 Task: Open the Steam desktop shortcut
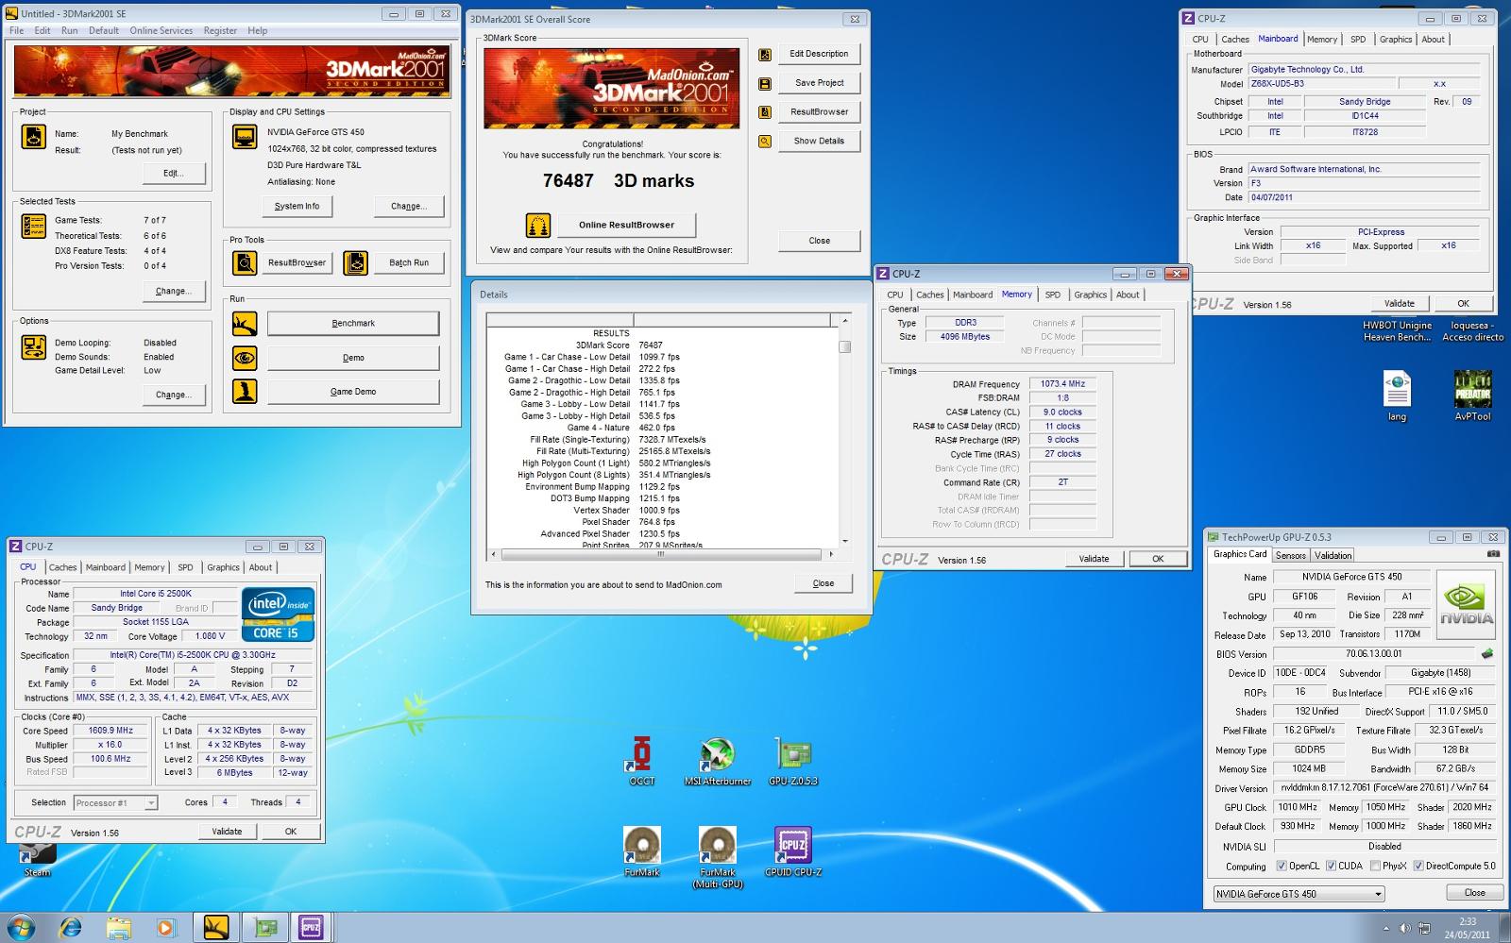point(38,859)
